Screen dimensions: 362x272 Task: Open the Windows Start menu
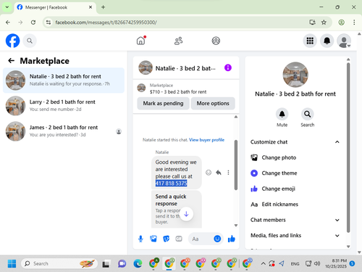pyautogui.click(x=12, y=263)
